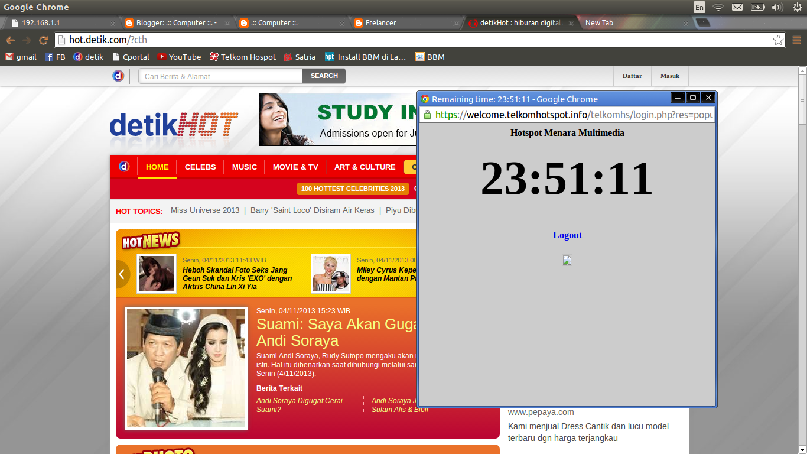This screenshot has width=807, height=454.
Task: Select HOME in detikHot navigation
Action: 157,167
